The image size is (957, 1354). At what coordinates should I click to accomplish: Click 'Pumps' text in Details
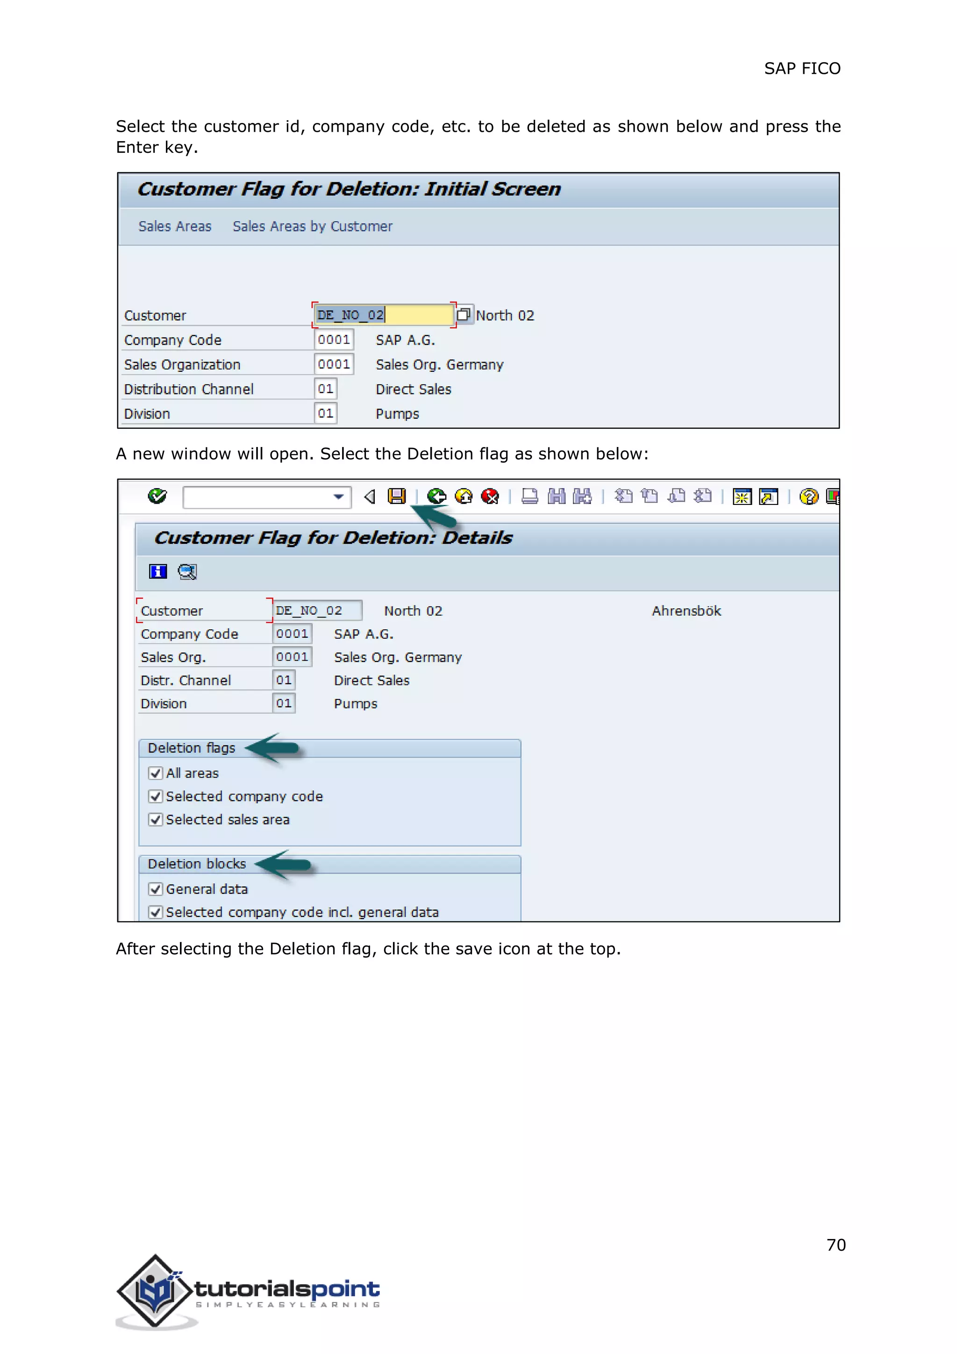pyautogui.click(x=355, y=704)
